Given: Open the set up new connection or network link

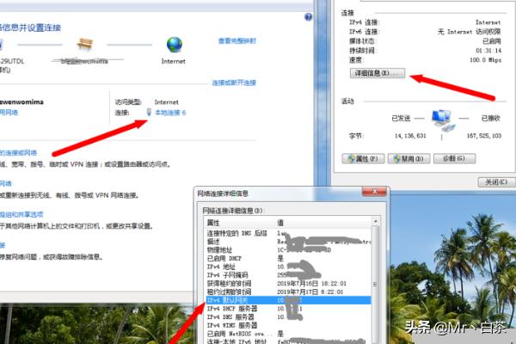Looking at the screenshot, I should [18, 153].
